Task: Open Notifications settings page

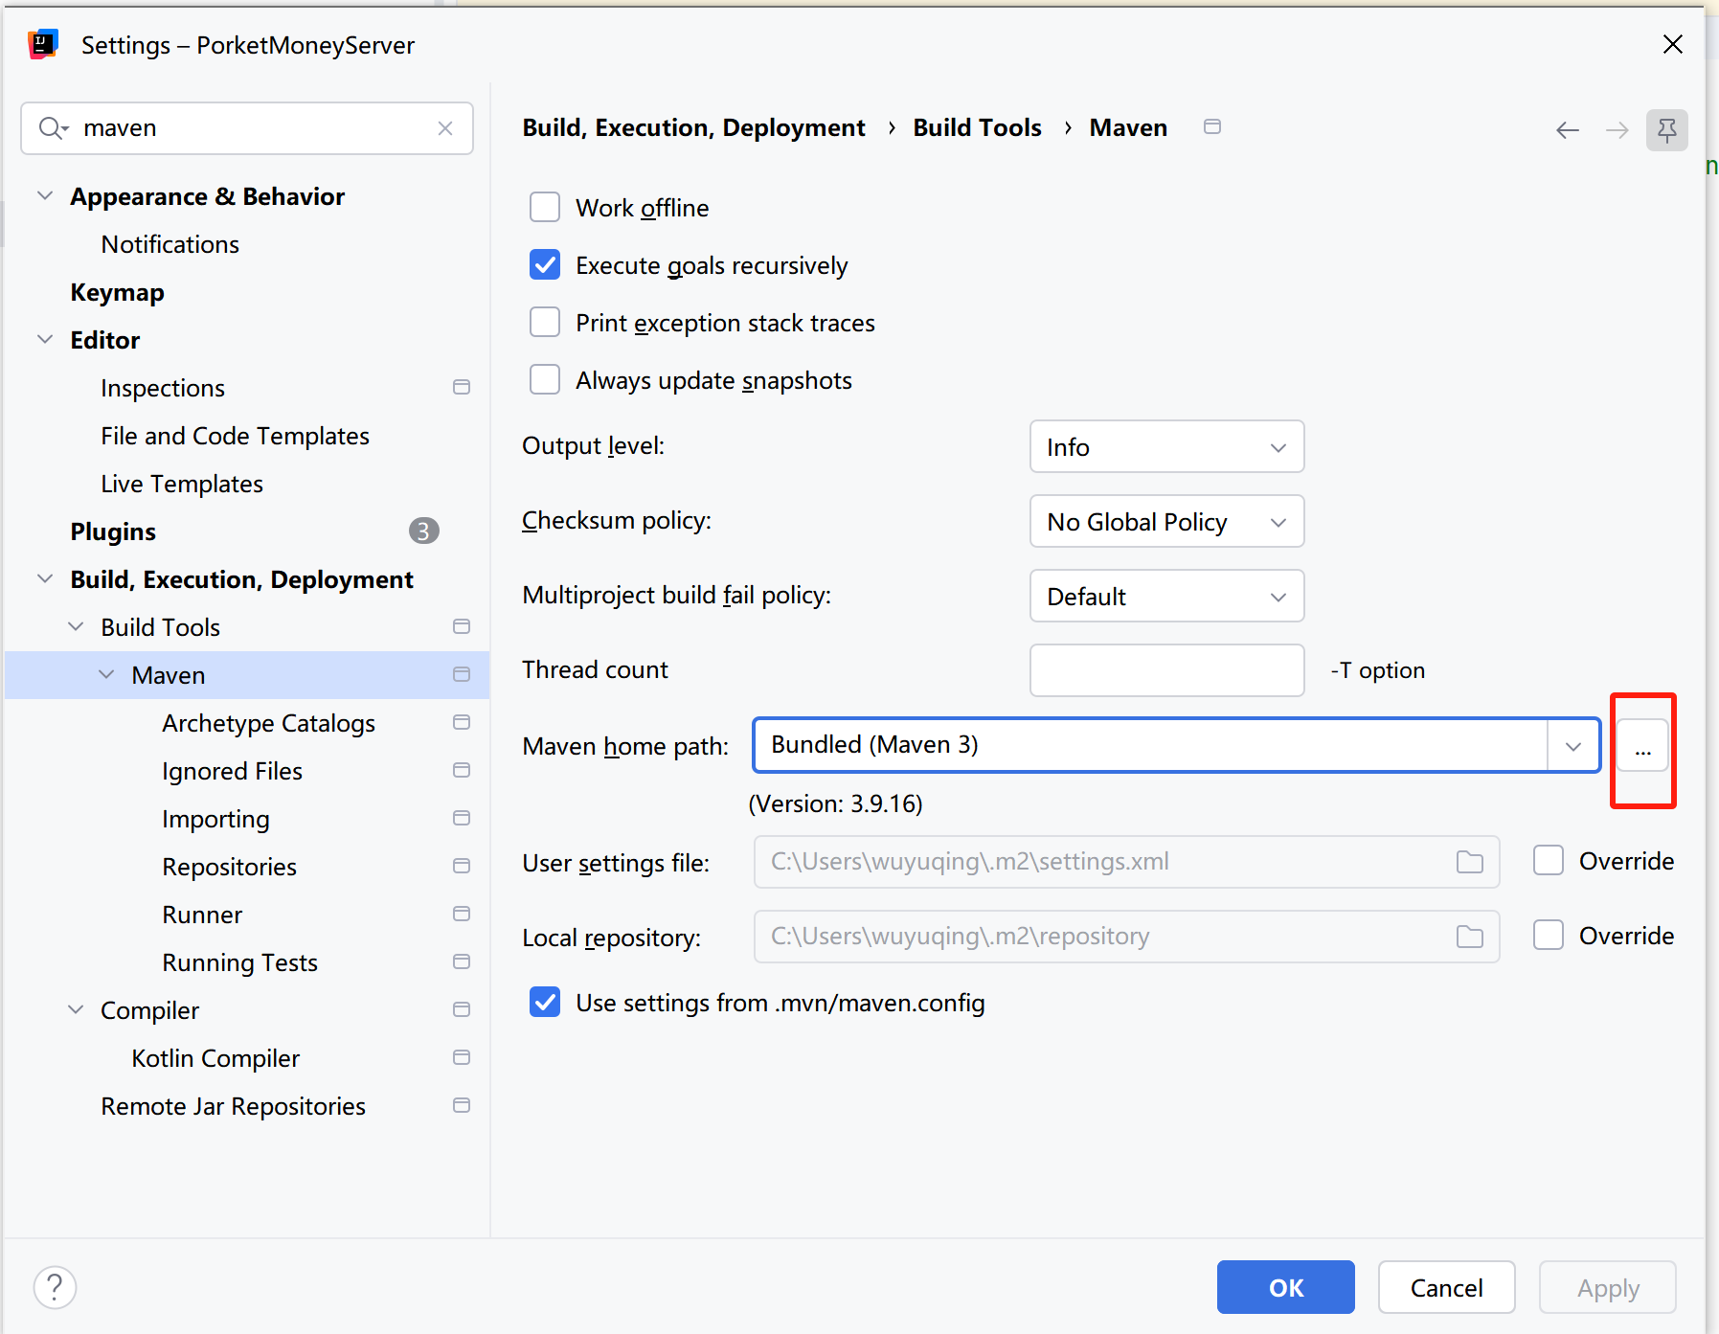Action: tap(170, 244)
